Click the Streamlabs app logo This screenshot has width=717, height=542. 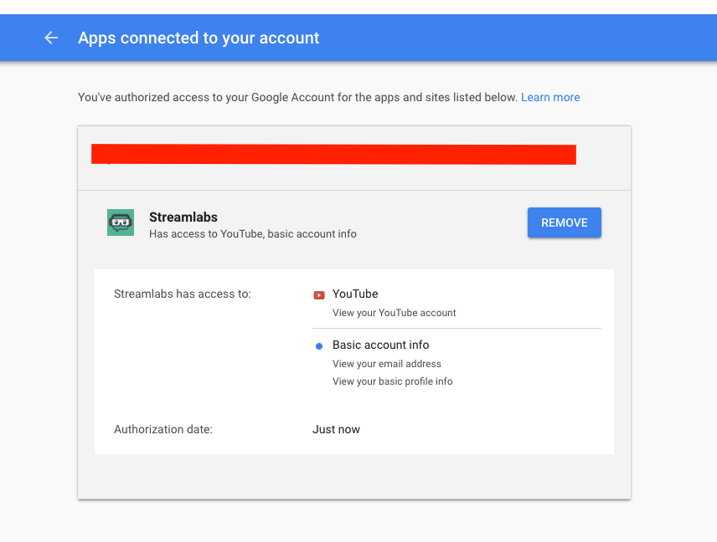pos(121,222)
